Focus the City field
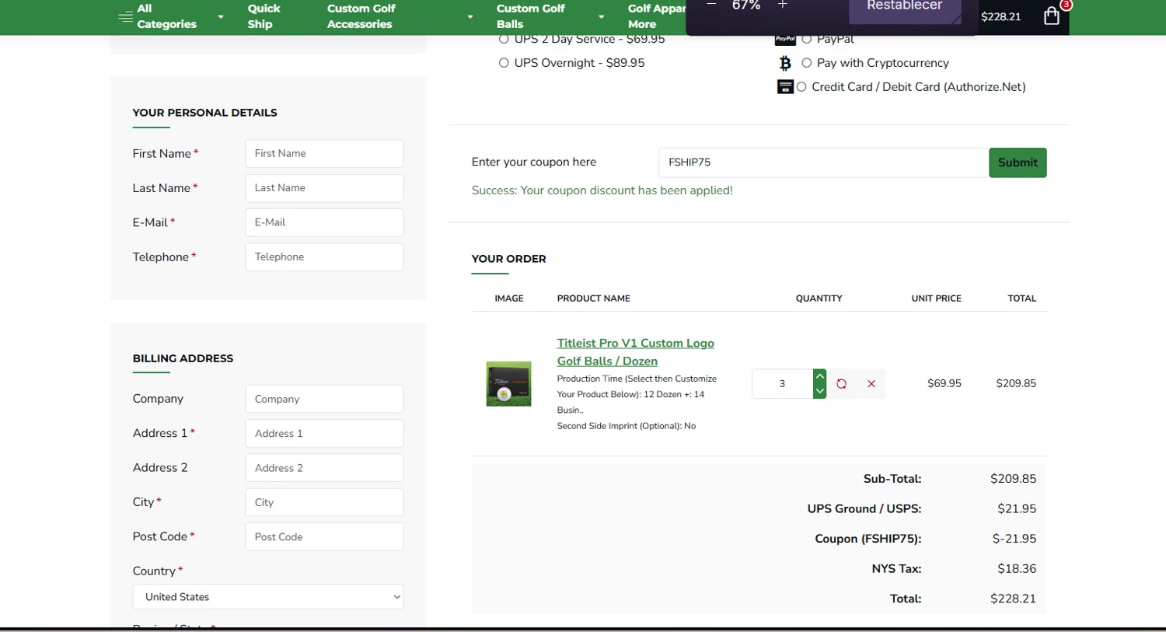Viewport: 1166px width, 632px height. [324, 502]
